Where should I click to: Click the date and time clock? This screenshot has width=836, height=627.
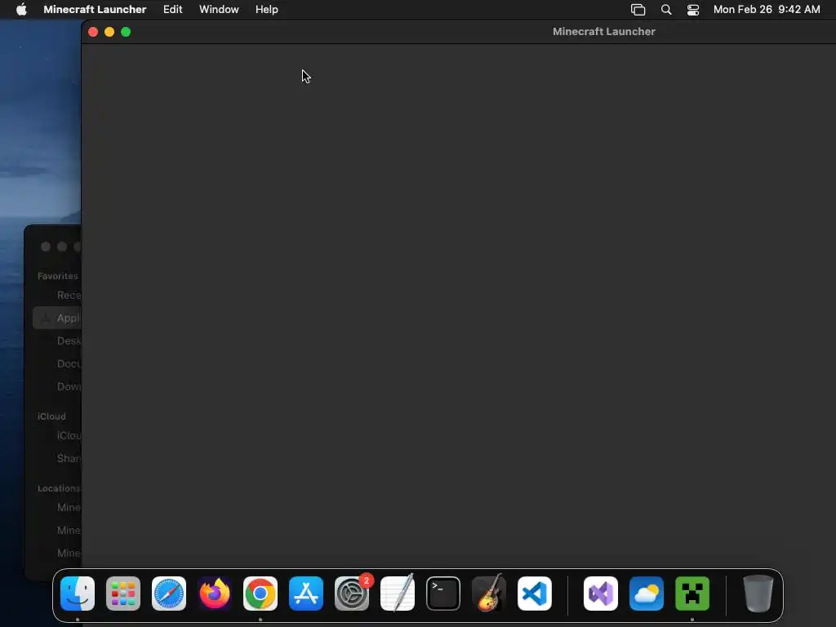click(x=767, y=10)
